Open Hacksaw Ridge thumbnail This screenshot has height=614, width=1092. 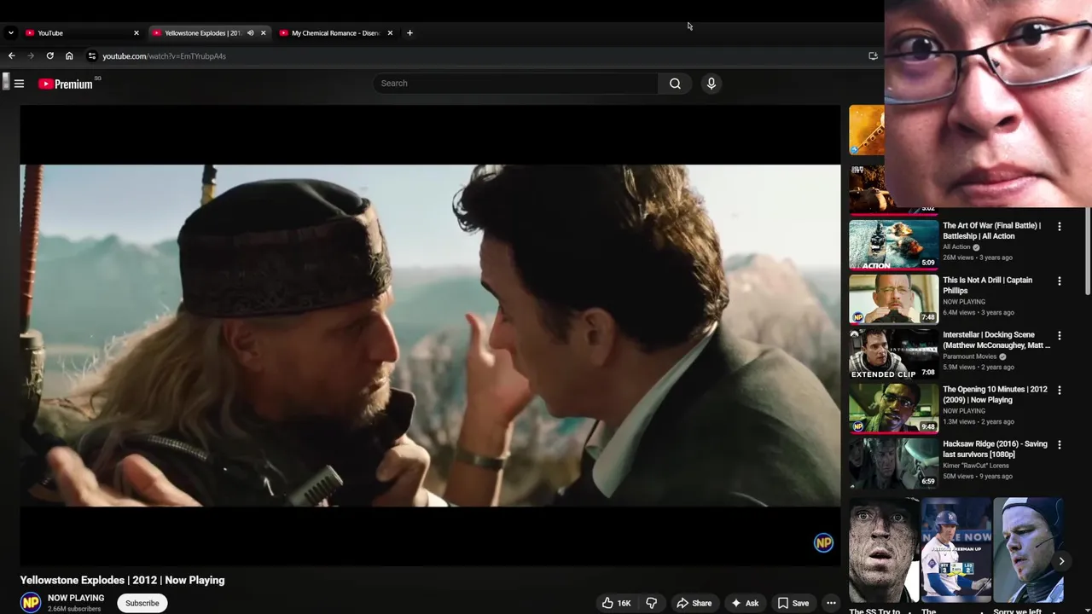tap(893, 464)
